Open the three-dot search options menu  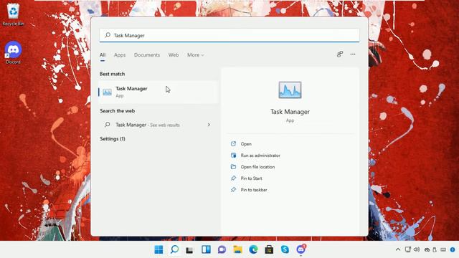(x=353, y=54)
